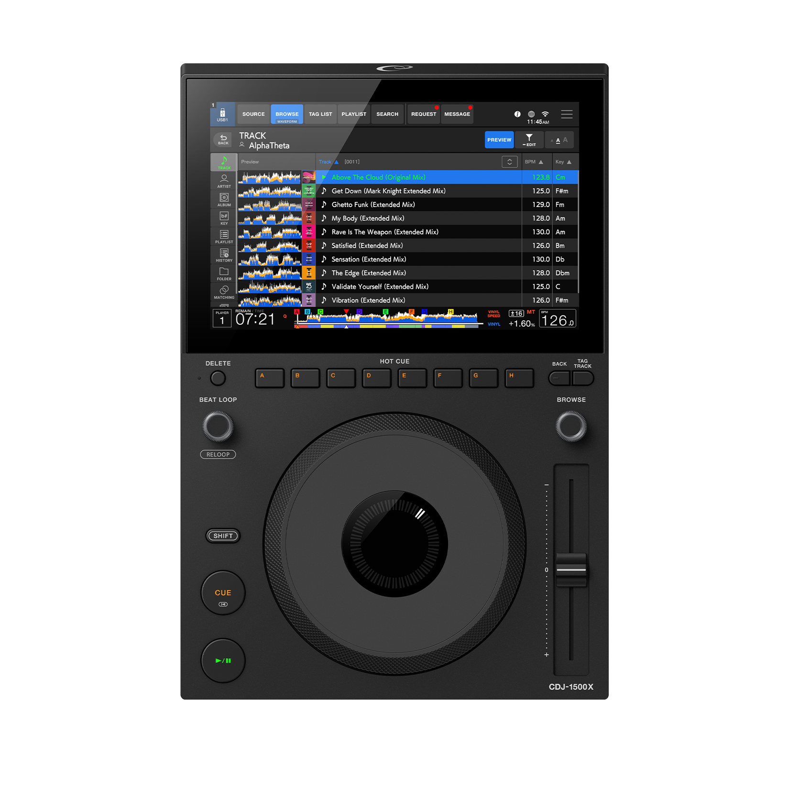Select the KEY category icon
789x789 pixels.
point(224,218)
